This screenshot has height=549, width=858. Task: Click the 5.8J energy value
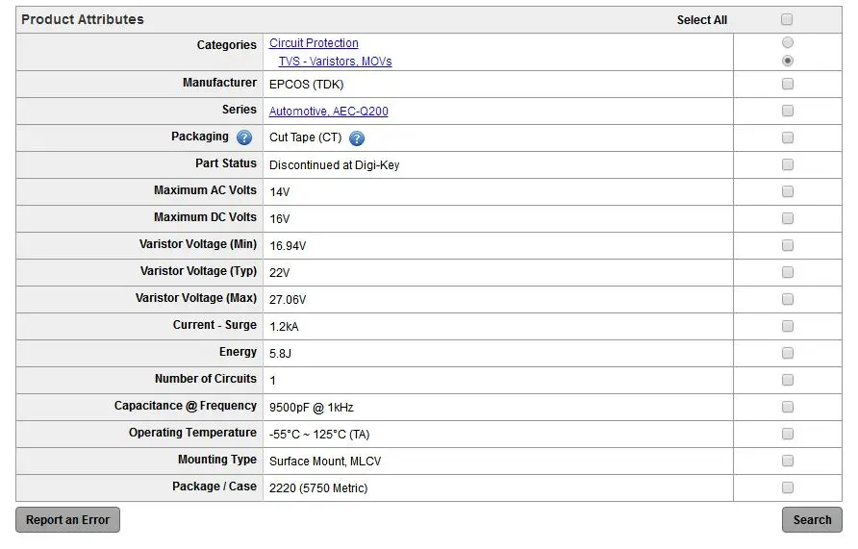tap(280, 354)
